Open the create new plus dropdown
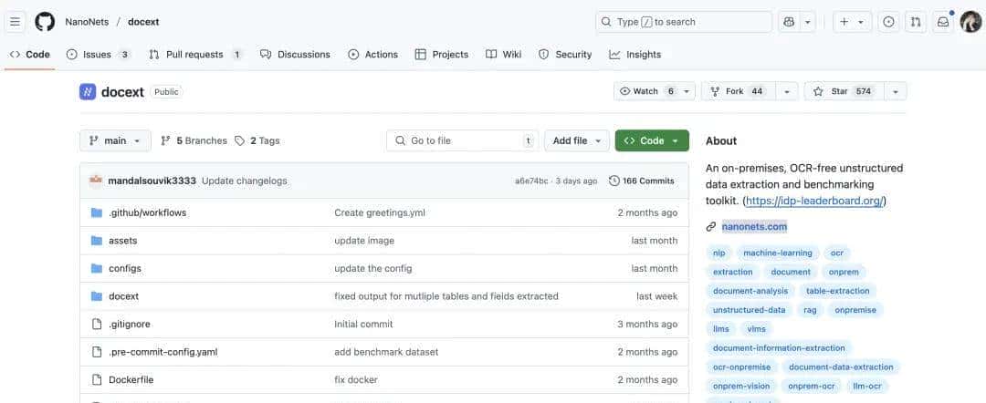Image resolution: width=986 pixels, height=403 pixels. pyautogui.click(x=852, y=22)
